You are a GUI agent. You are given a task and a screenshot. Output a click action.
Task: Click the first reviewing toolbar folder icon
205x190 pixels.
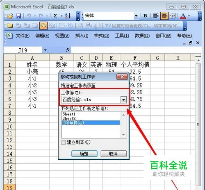pyautogui.click(x=10, y=26)
